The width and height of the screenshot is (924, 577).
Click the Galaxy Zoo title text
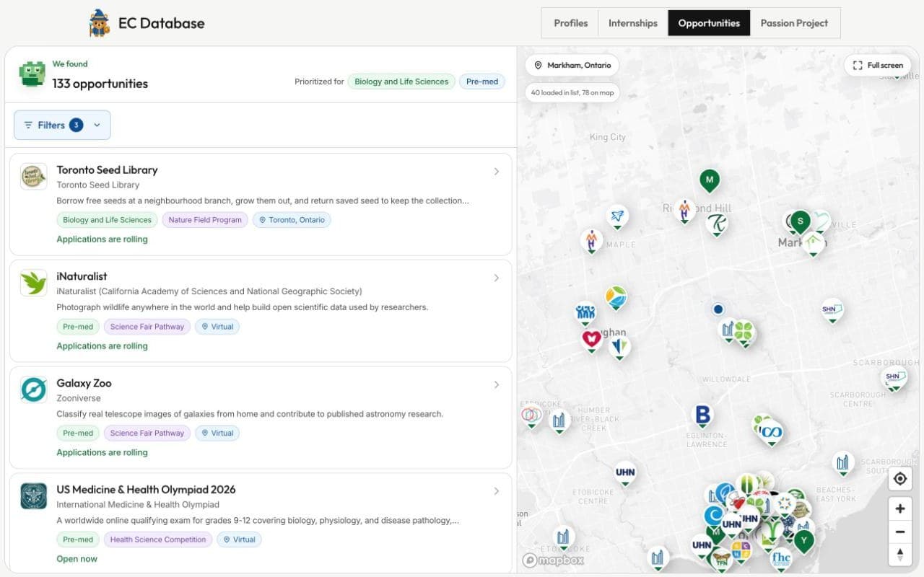point(84,383)
